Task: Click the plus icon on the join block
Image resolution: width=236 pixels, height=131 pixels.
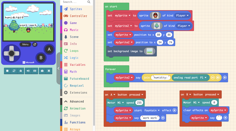Action: coord(218,78)
